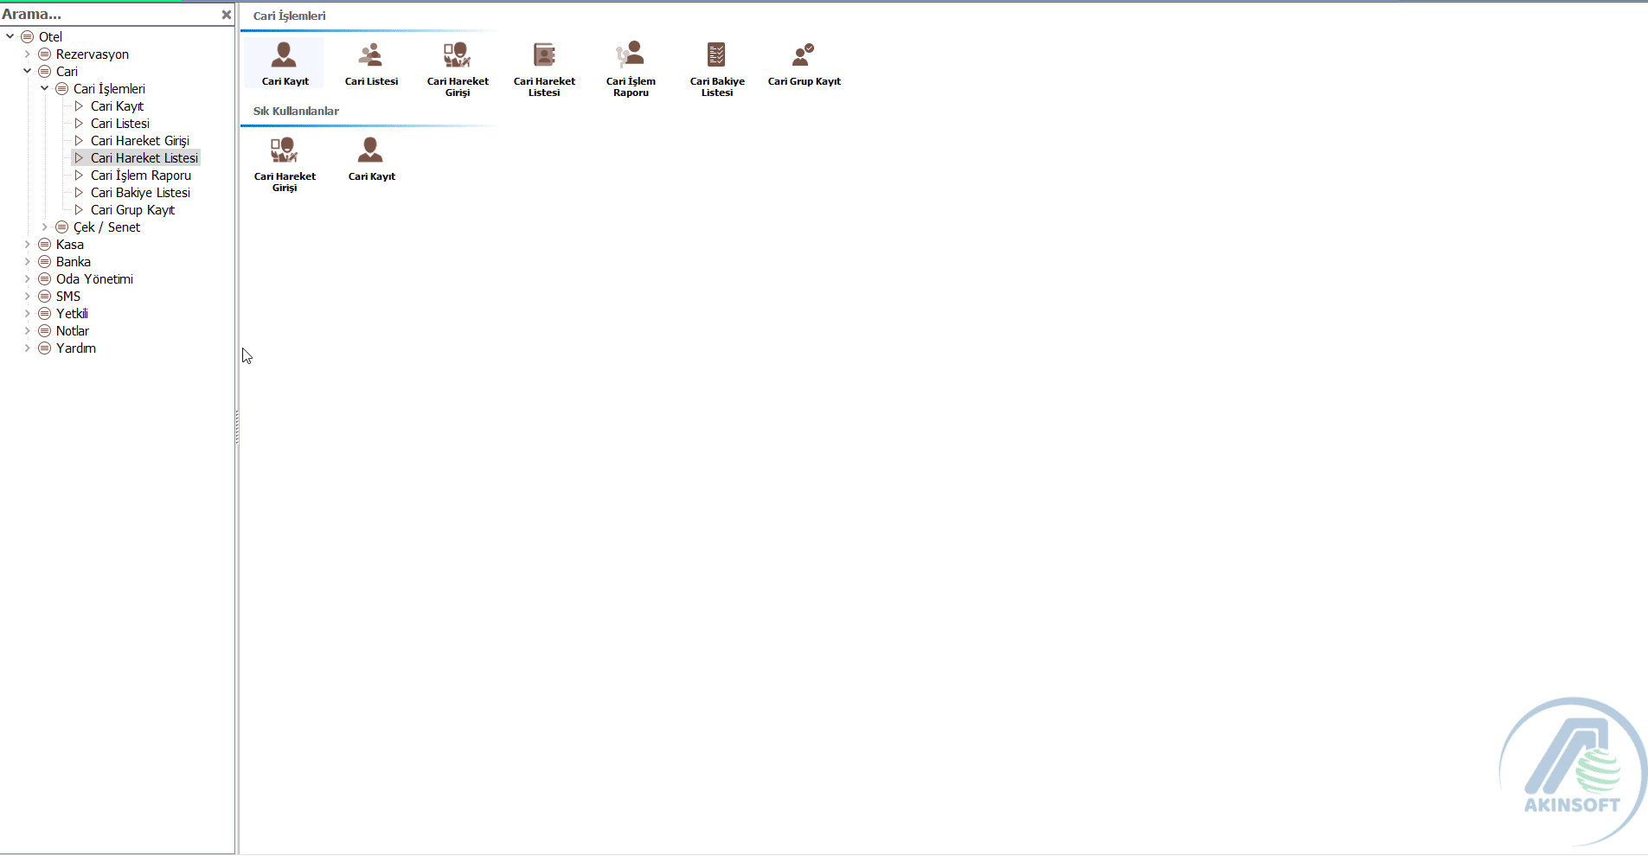The image size is (1648, 856).
Task: Open the Cari Bakiye Listesi icon
Action: click(717, 68)
